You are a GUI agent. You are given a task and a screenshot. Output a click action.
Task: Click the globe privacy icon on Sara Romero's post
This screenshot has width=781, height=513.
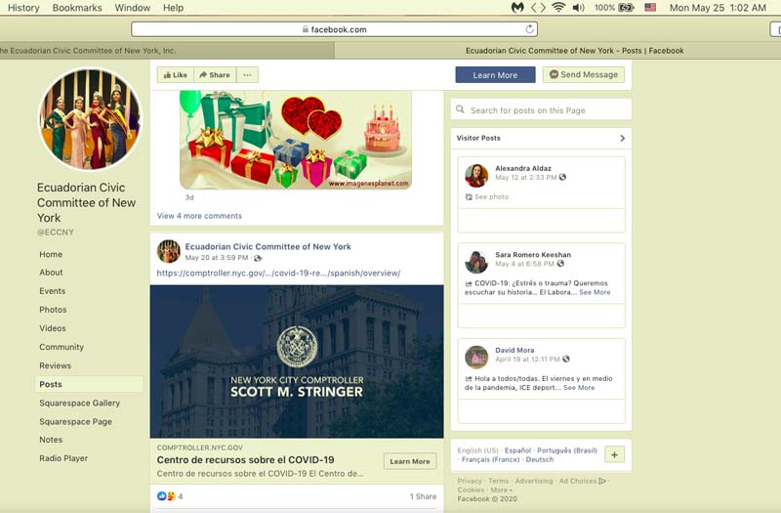[x=560, y=263]
